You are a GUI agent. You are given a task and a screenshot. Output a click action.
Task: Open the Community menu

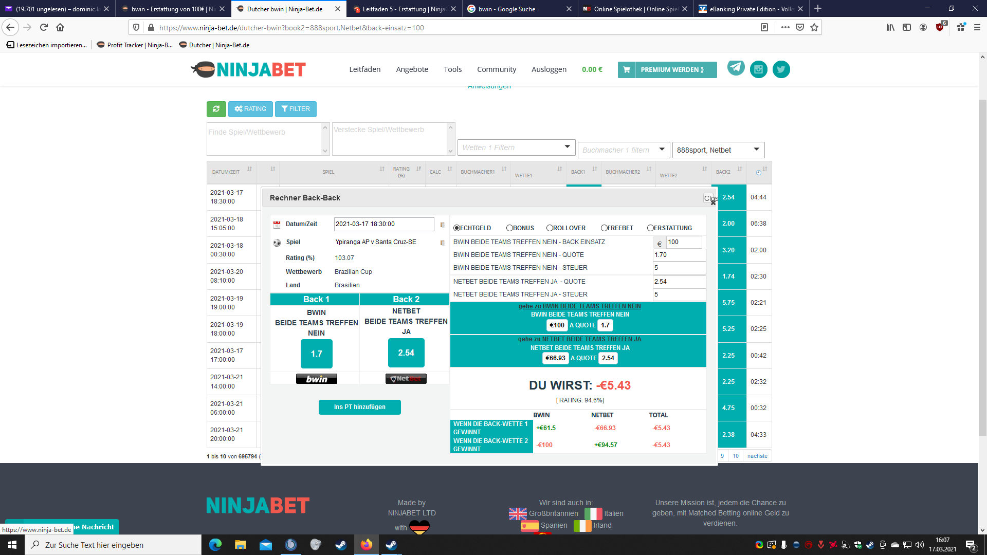click(496, 69)
